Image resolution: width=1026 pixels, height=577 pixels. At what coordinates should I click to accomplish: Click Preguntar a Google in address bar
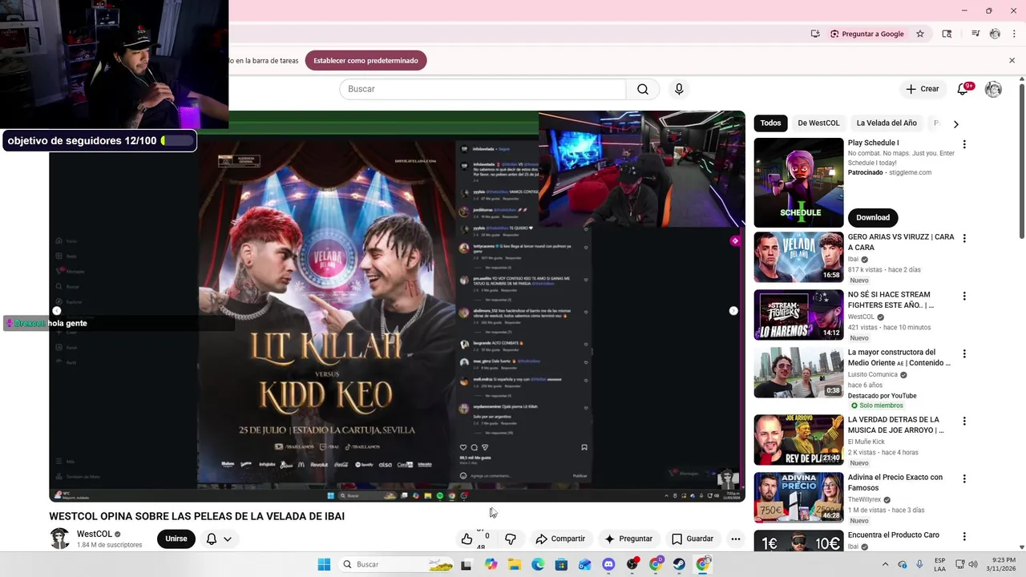pyautogui.click(x=866, y=34)
